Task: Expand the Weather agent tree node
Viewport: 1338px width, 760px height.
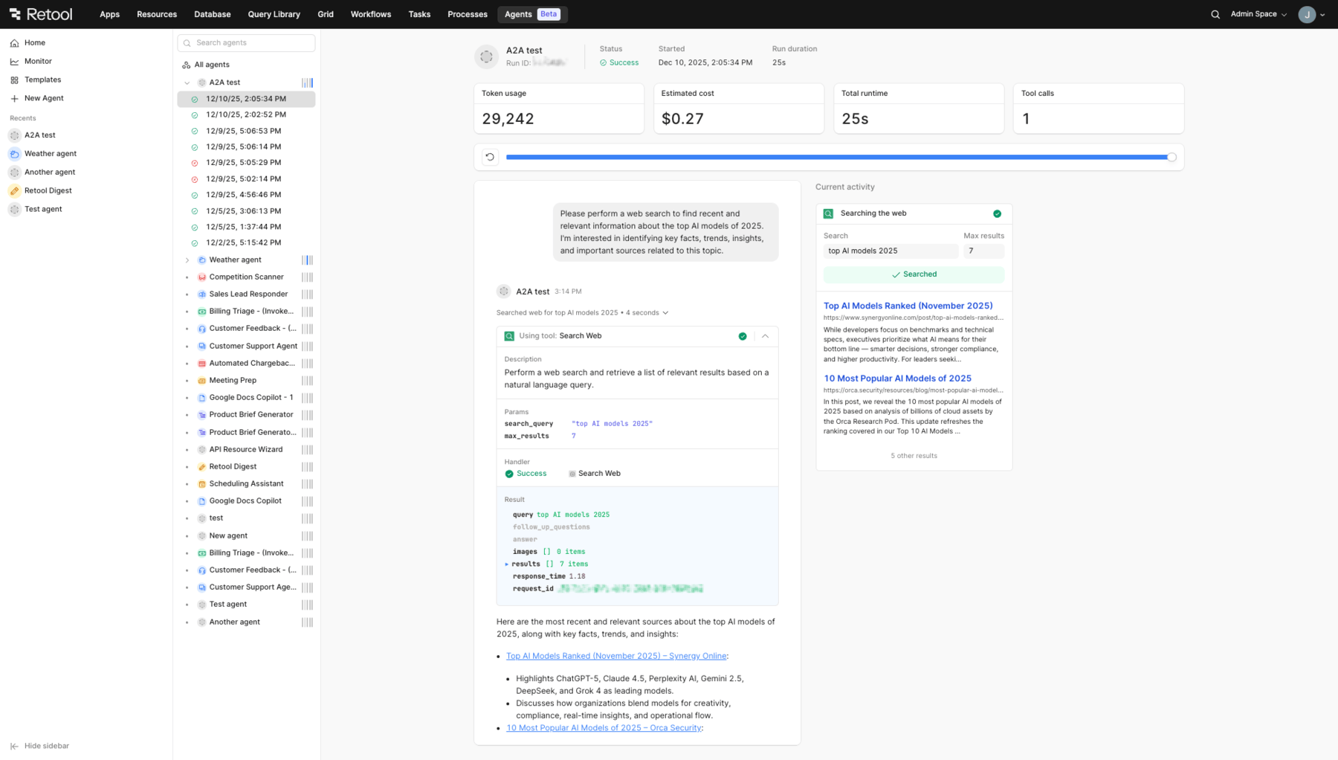Action: [187, 260]
